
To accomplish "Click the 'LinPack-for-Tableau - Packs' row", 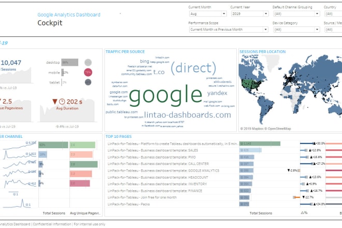I will click(129, 204).
